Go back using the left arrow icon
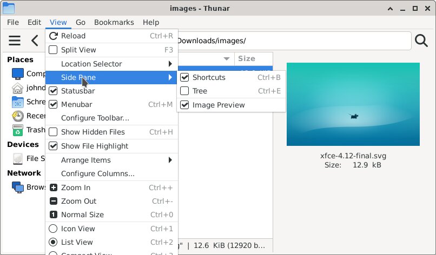Image resolution: width=436 pixels, height=255 pixels. (35, 41)
